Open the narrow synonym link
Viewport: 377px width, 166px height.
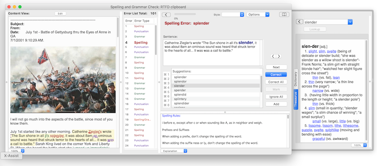(317, 91)
